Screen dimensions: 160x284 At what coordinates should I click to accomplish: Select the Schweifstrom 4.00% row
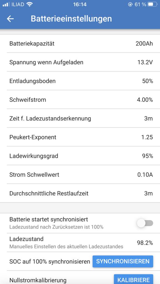(80, 100)
